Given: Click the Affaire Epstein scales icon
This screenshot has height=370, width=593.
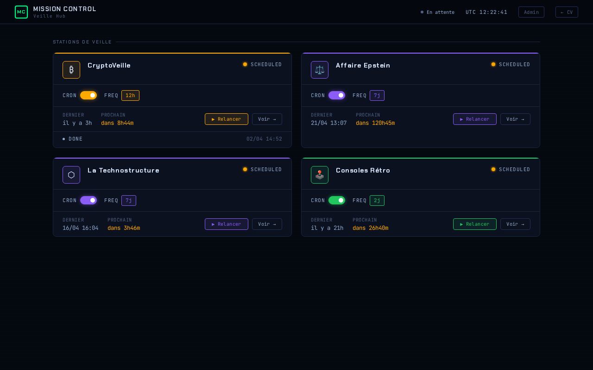Looking at the screenshot, I should tap(320, 70).
